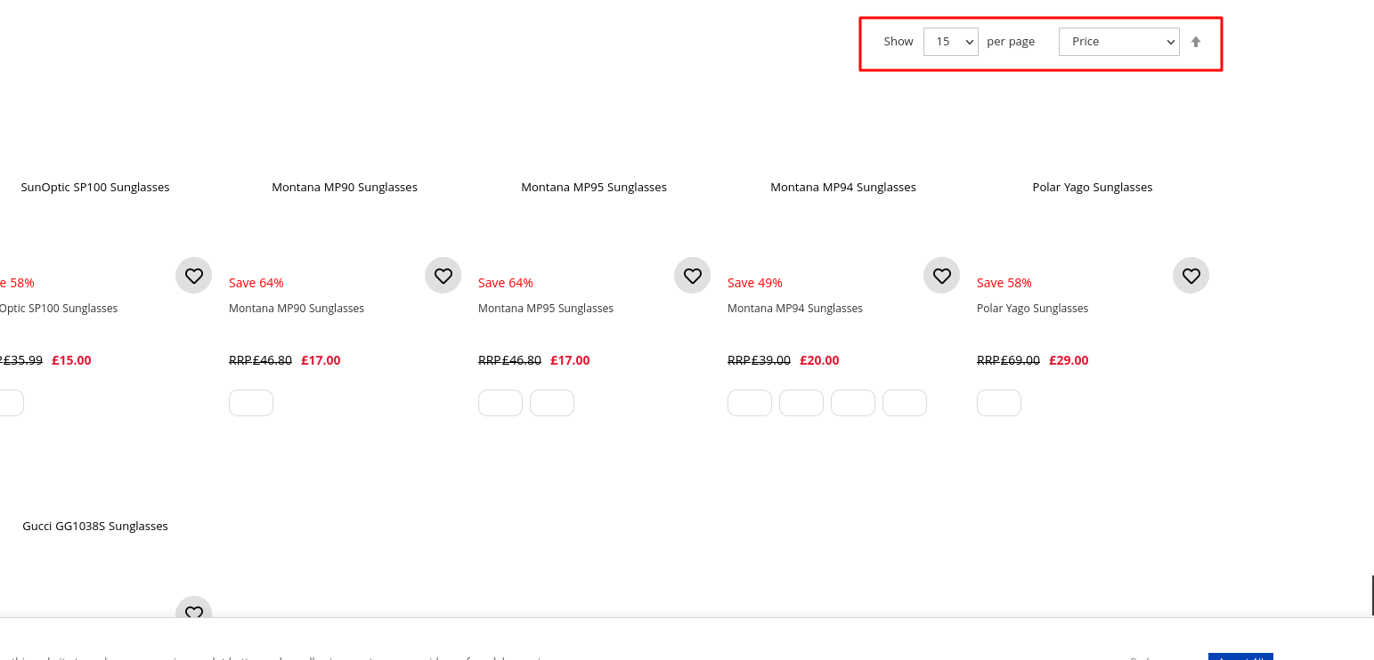Click the Save 49% label
Viewport: 1374px width, 660px height.
pos(755,283)
